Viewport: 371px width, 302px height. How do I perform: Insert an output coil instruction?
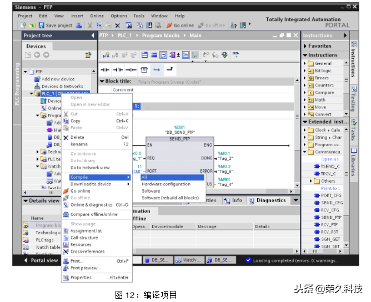click(131, 70)
